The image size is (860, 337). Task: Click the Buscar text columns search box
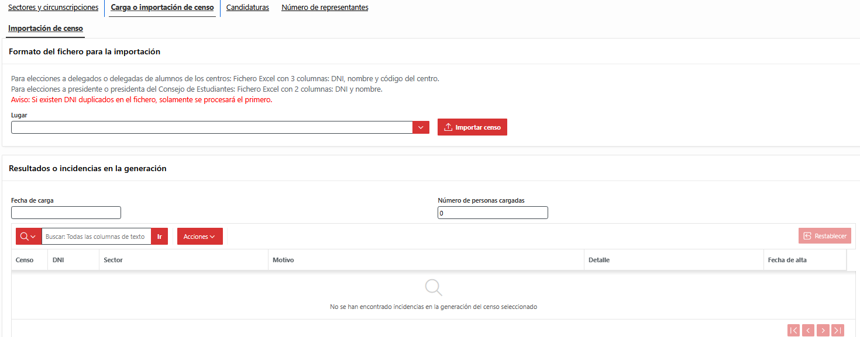(x=97, y=237)
